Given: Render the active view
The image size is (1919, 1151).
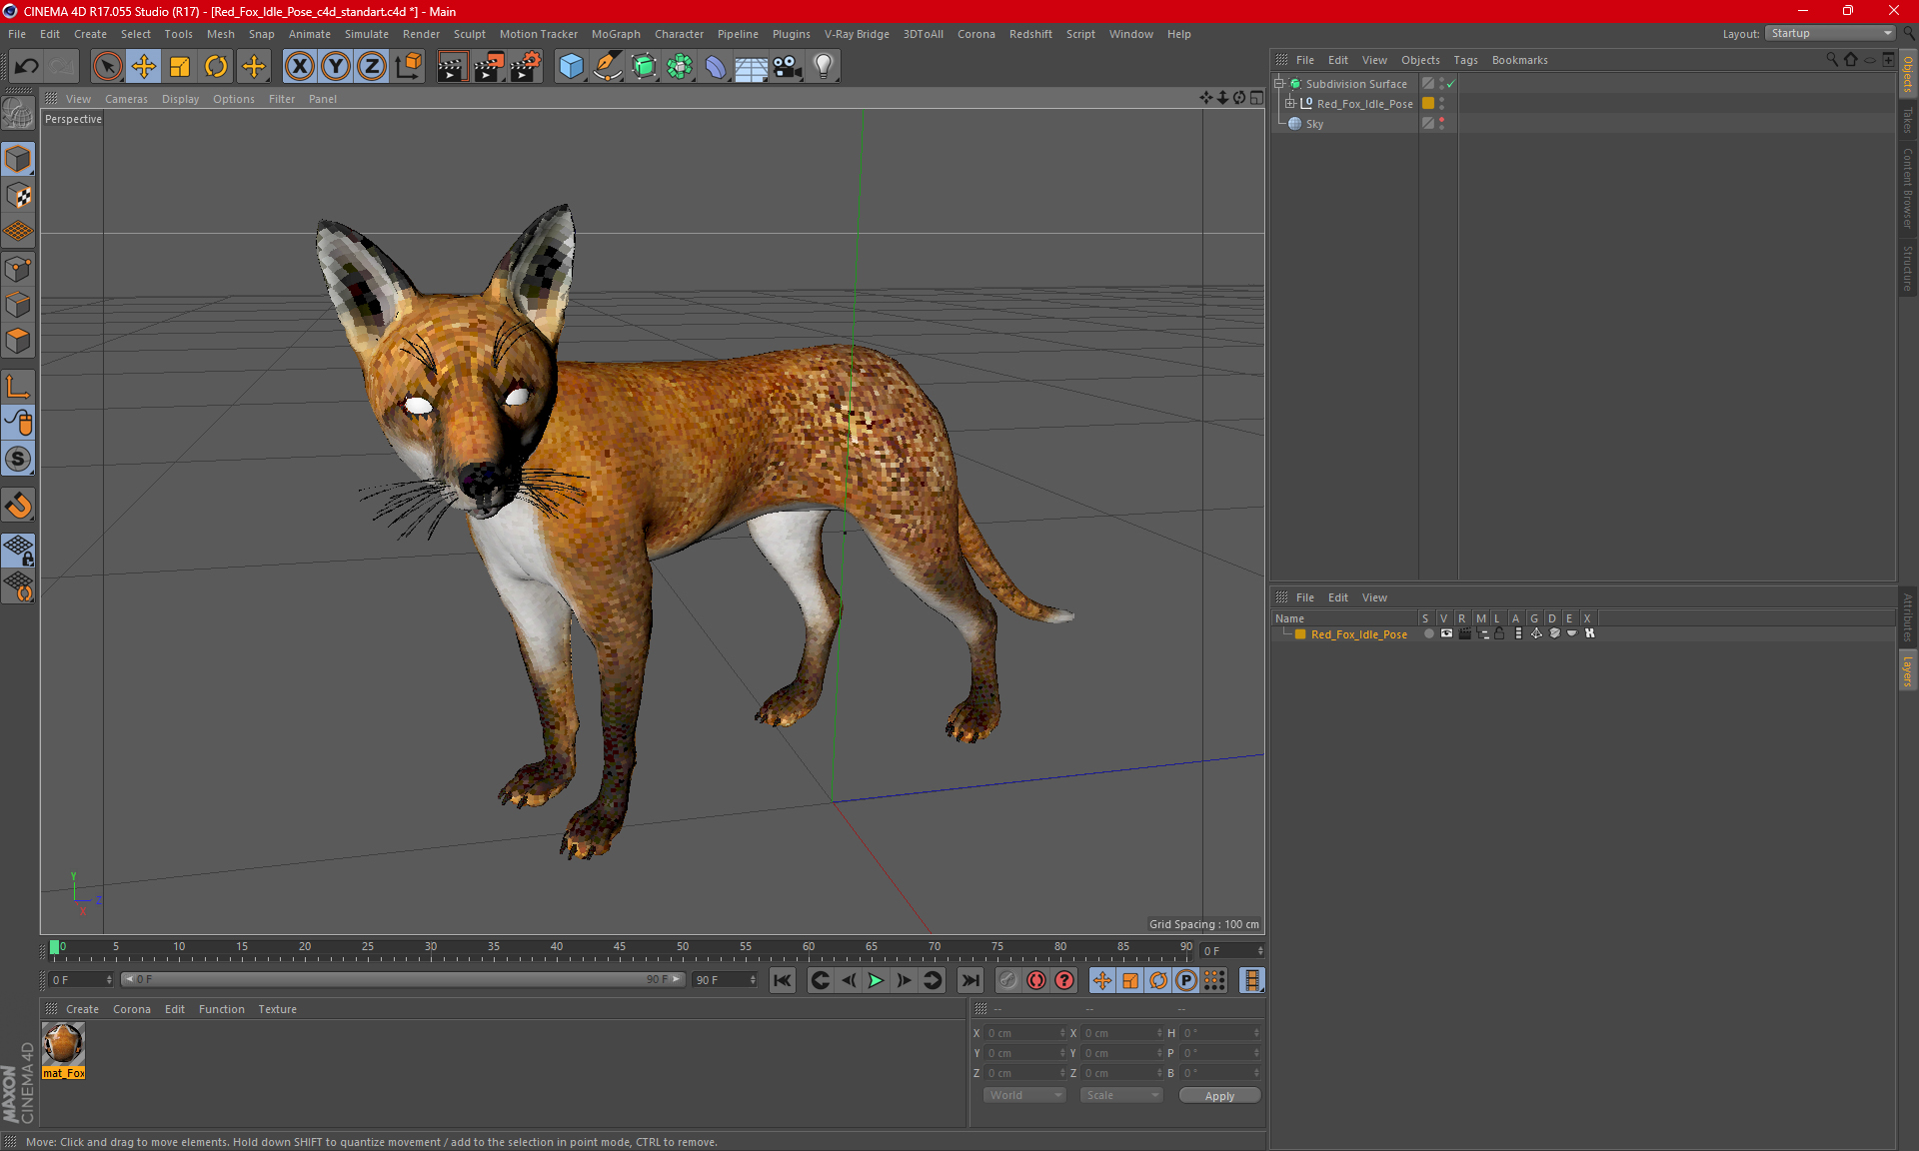Looking at the screenshot, I should [452, 66].
